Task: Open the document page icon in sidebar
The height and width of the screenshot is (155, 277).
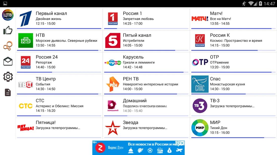Action: (x=8, y=92)
